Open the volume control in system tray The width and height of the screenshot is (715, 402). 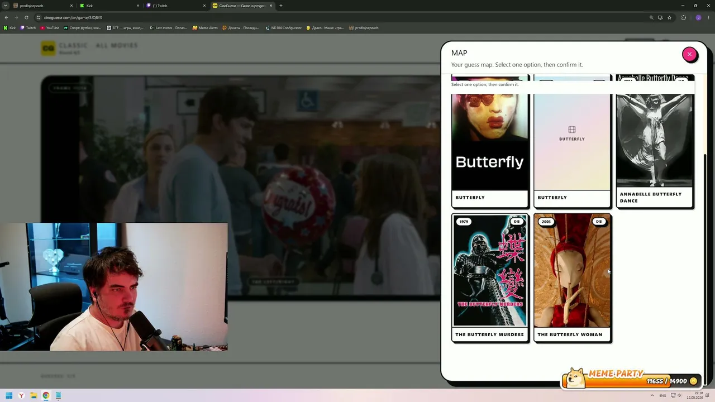680,395
